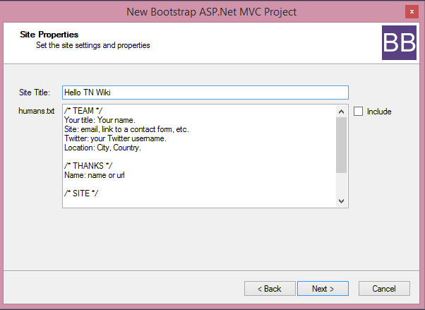Screen dimensions: 425x310
Task: Return to previous step with Back
Action: pos(270,289)
